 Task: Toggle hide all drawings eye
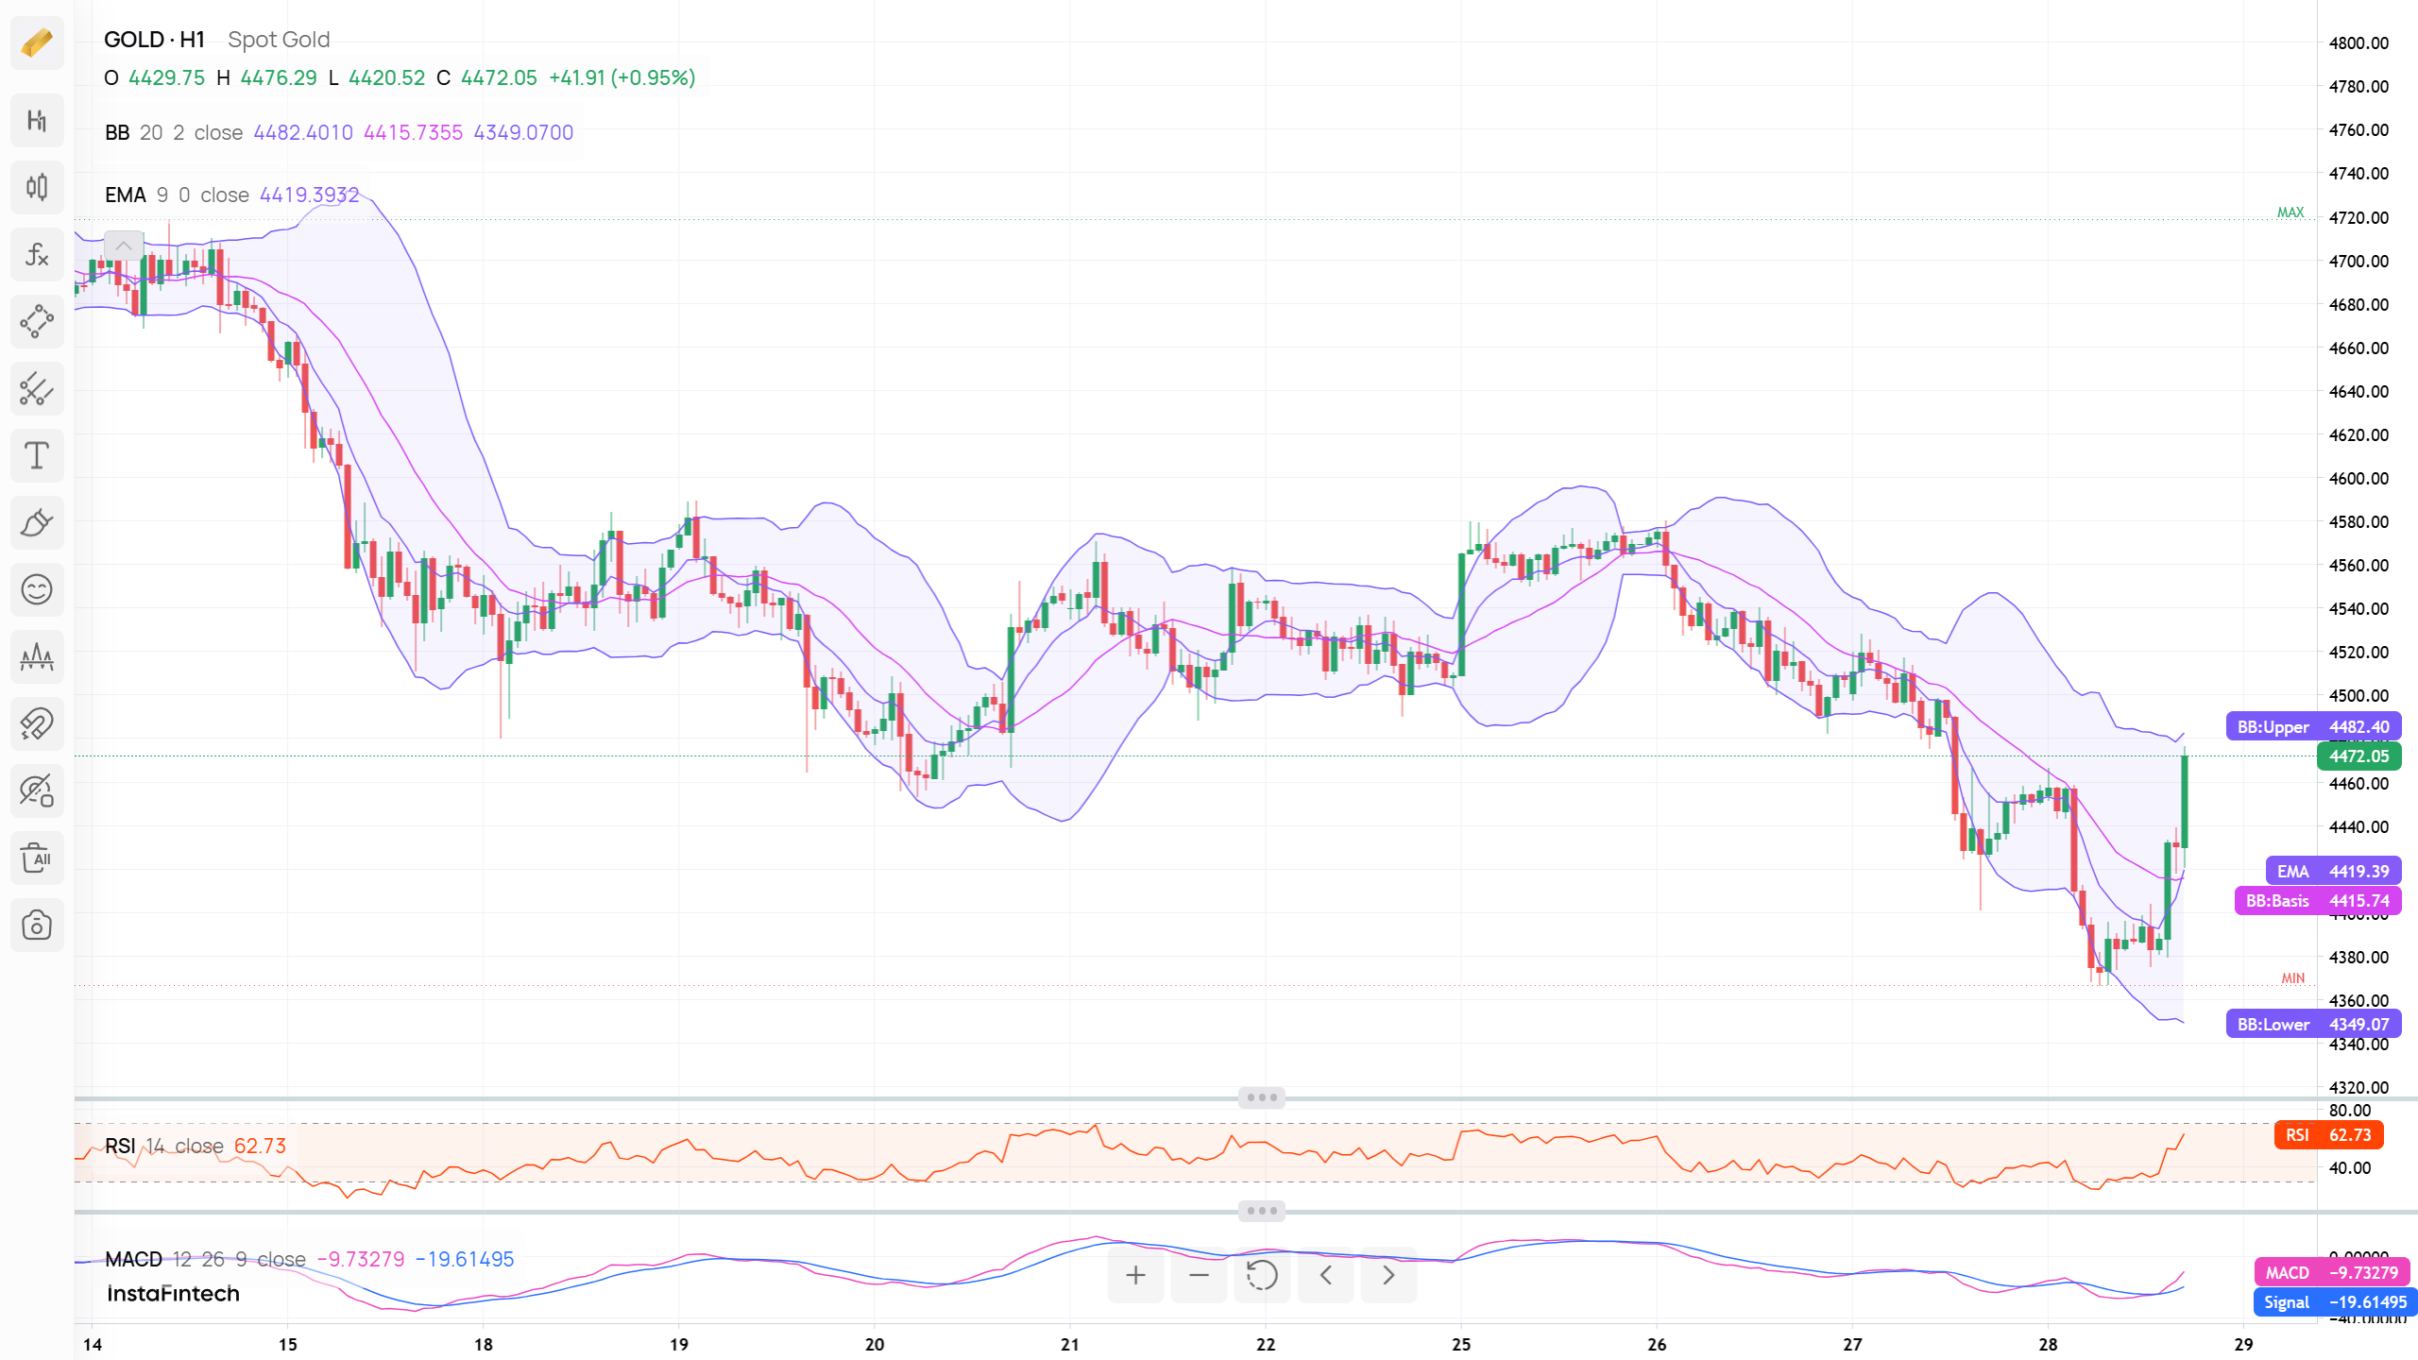click(x=37, y=790)
